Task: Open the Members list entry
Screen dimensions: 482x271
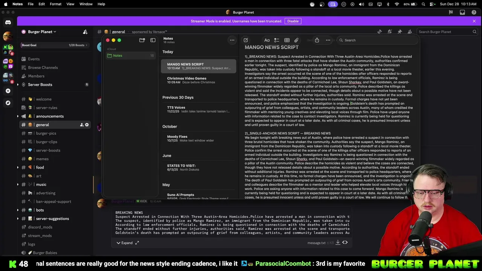Action: click(x=55, y=76)
